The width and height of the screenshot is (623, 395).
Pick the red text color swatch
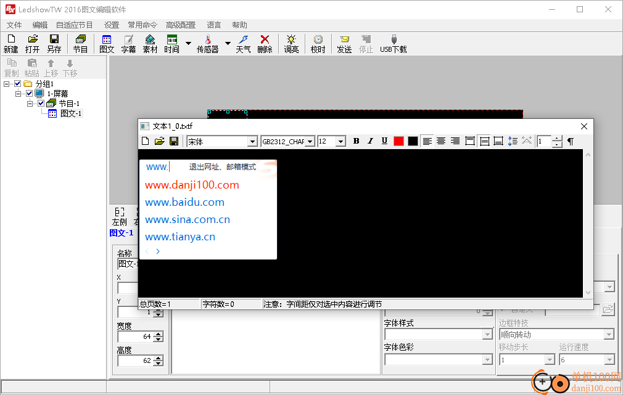(x=398, y=141)
